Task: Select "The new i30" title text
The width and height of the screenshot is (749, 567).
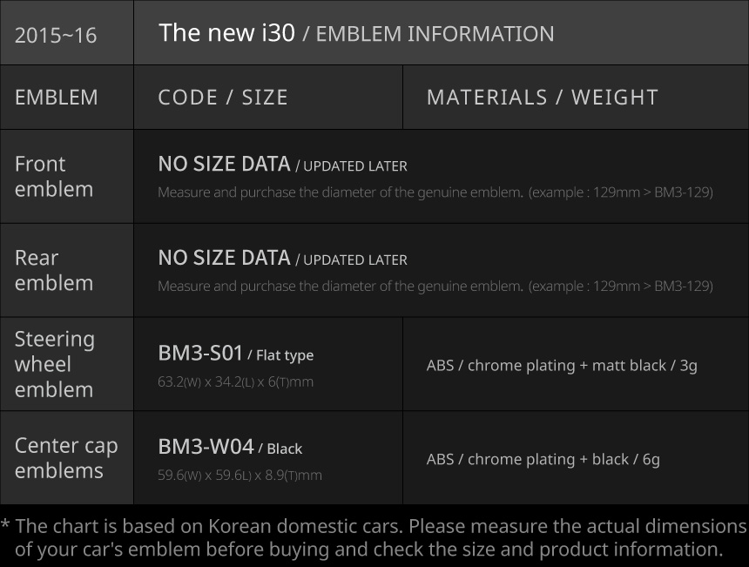Action: (x=226, y=33)
